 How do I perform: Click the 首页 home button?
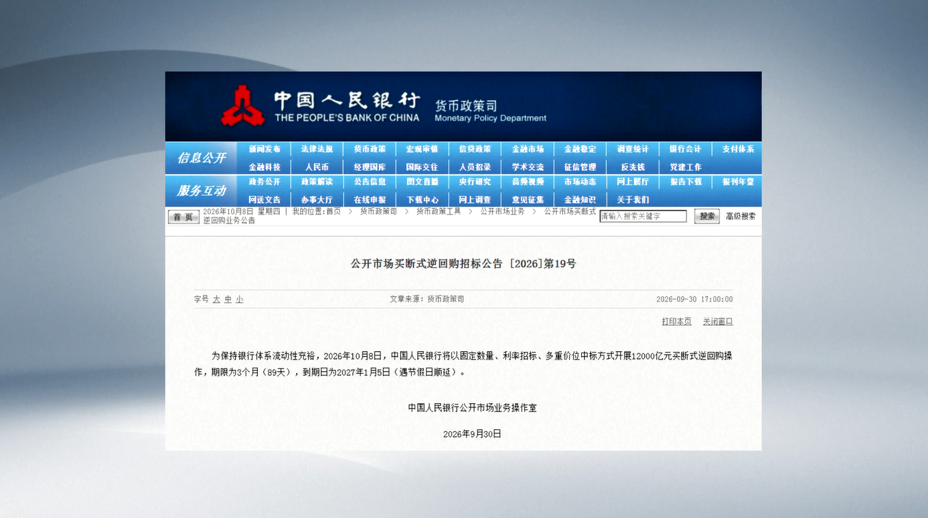pos(183,217)
